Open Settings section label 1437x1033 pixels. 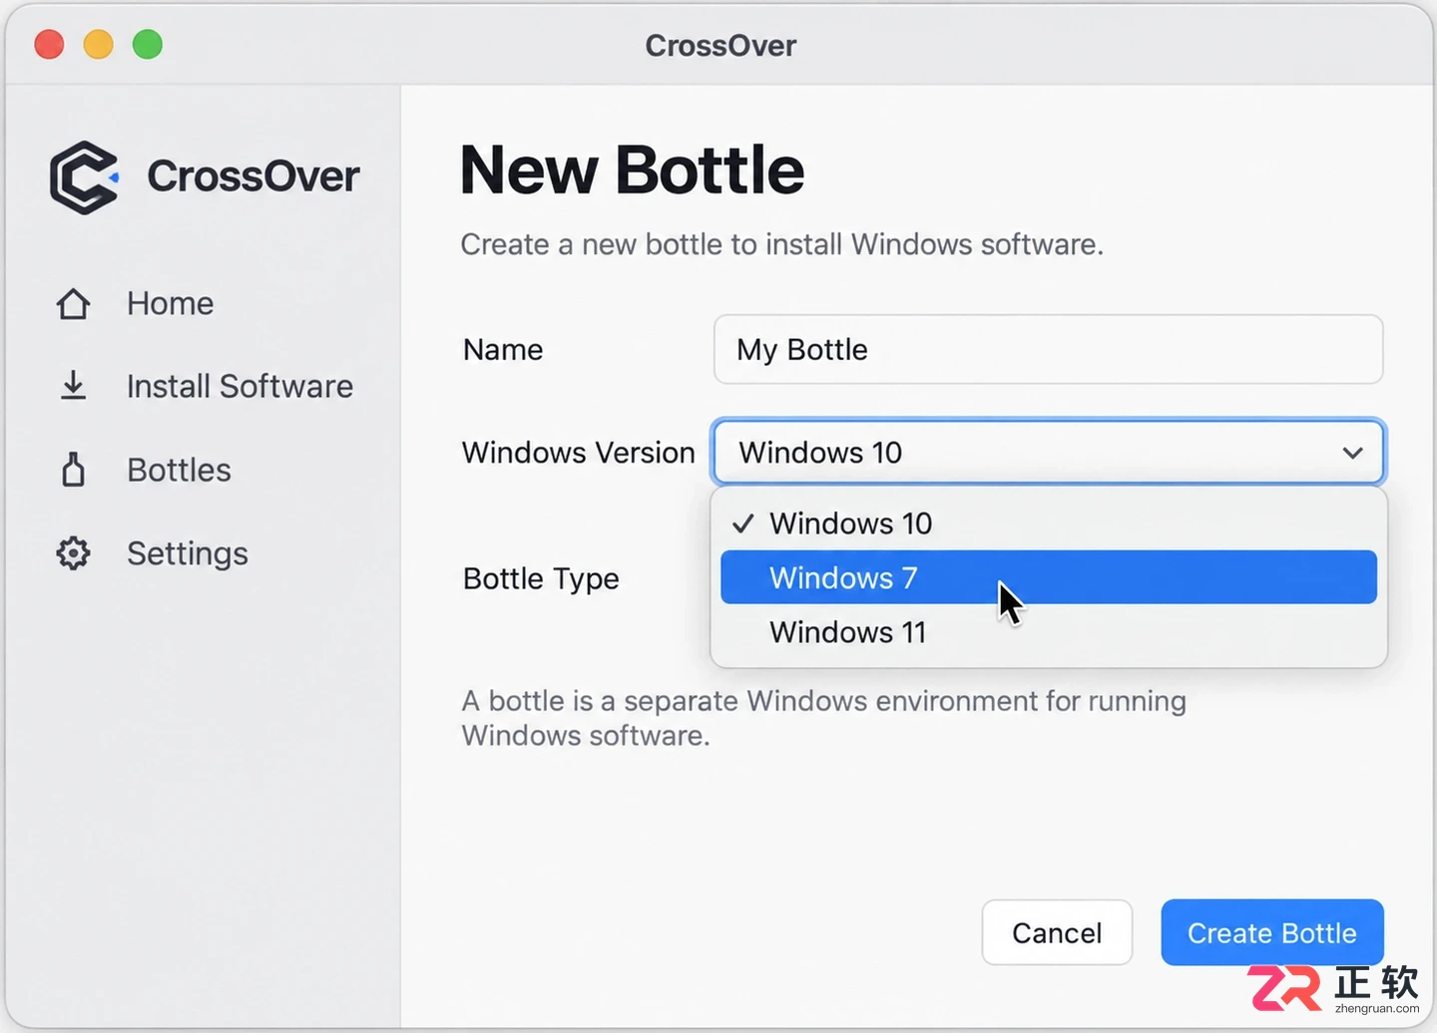[188, 553]
